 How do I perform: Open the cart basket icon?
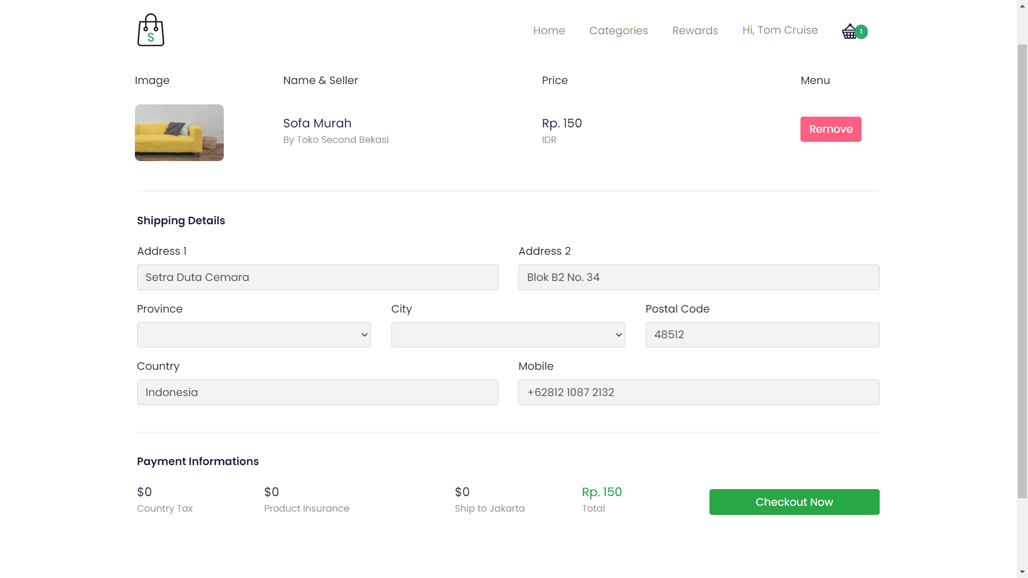click(849, 32)
